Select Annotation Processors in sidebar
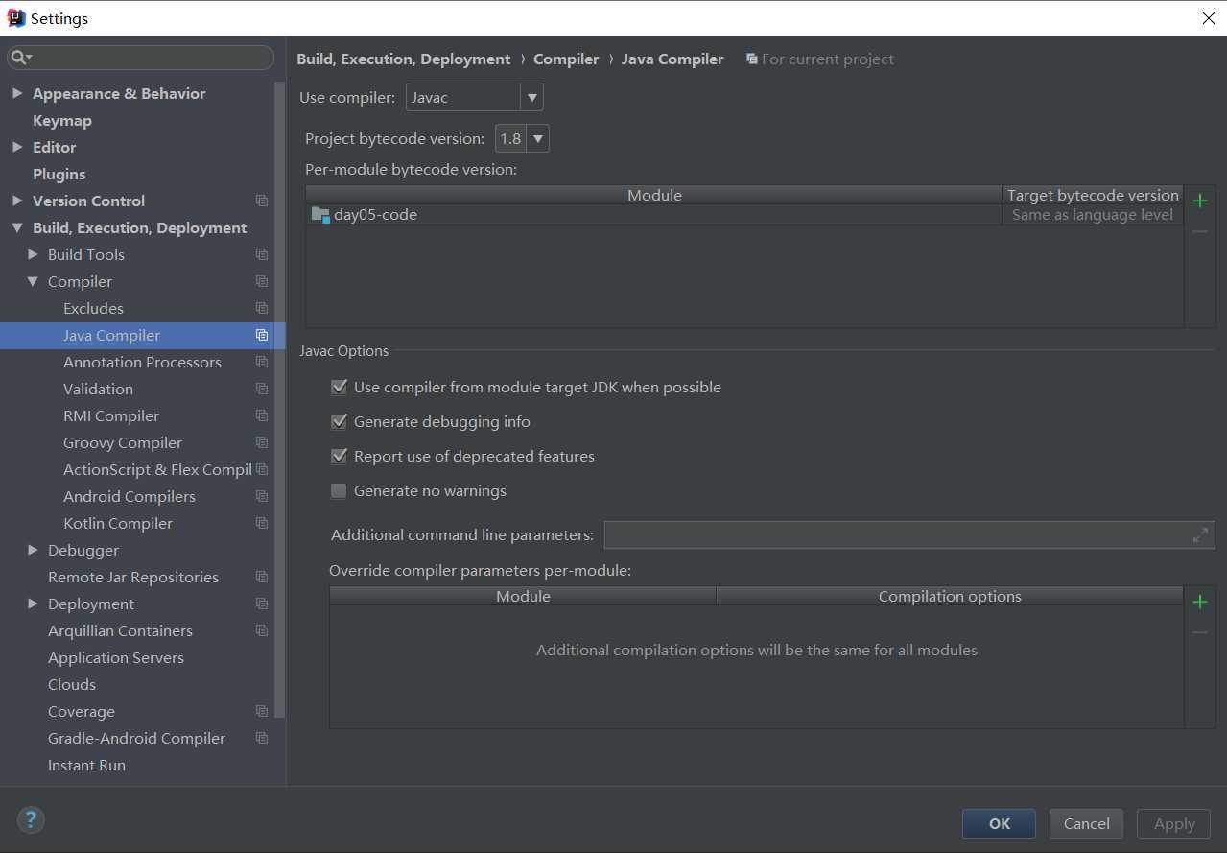 [x=142, y=362]
